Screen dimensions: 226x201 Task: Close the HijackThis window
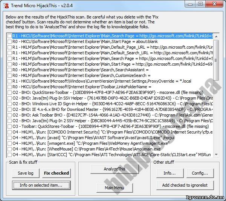(x=215, y=4)
